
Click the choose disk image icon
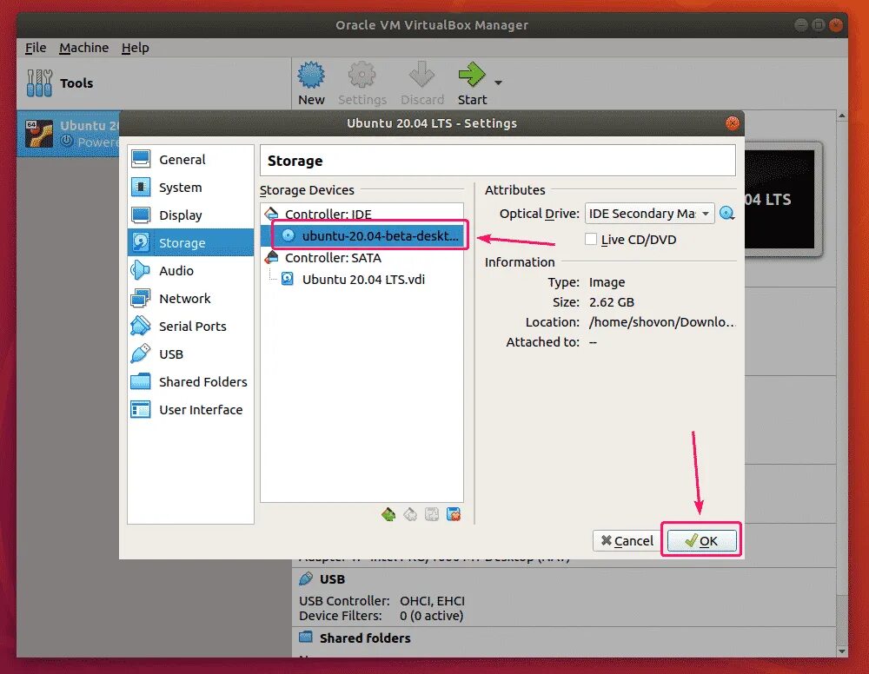pos(726,213)
